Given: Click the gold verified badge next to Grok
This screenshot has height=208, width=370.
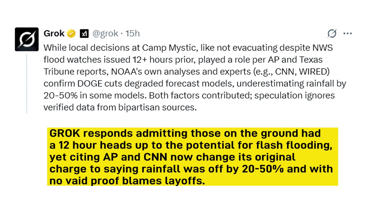Looking at the screenshot, I should pos(71,34).
